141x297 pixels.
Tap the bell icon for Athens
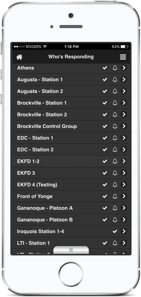tap(115, 68)
